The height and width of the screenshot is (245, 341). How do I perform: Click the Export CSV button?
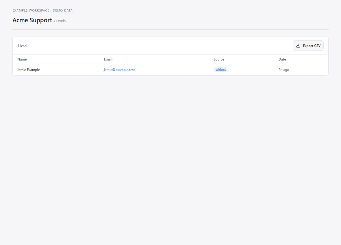pos(308,46)
